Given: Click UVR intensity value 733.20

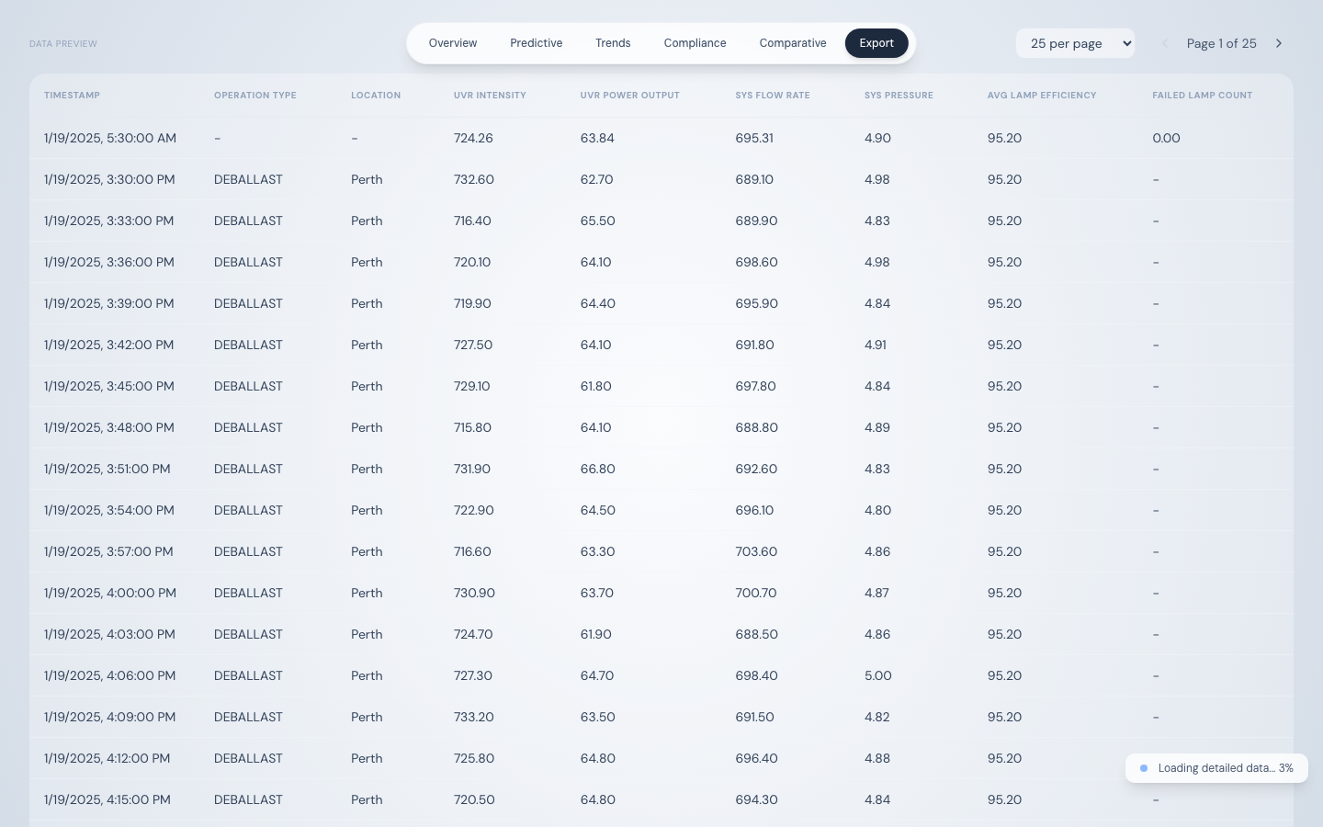Looking at the screenshot, I should pos(474,717).
